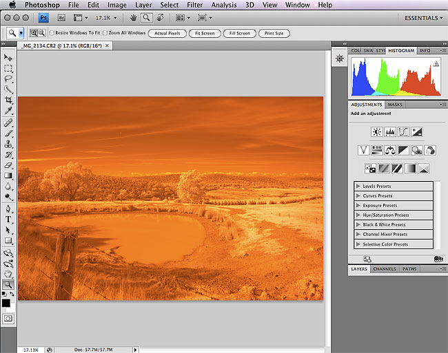Select the Pen tool
The image size is (448, 353).
[8, 208]
